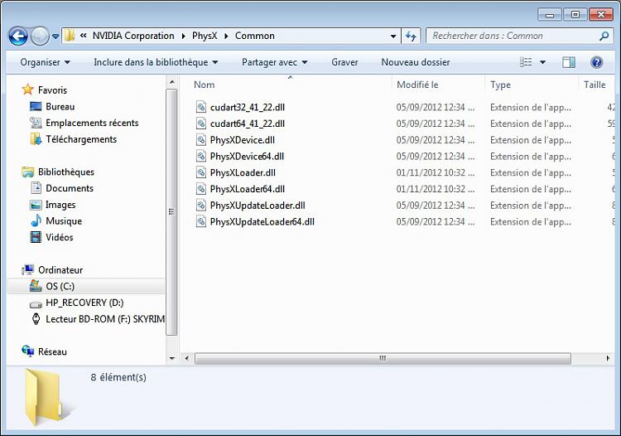Toggle the preview pane
The height and width of the screenshot is (436, 621).
pos(569,62)
